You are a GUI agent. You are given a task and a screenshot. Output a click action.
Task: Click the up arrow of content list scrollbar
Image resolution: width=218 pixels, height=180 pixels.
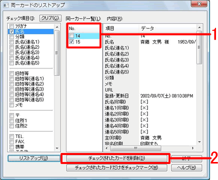[x=199, y=27]
